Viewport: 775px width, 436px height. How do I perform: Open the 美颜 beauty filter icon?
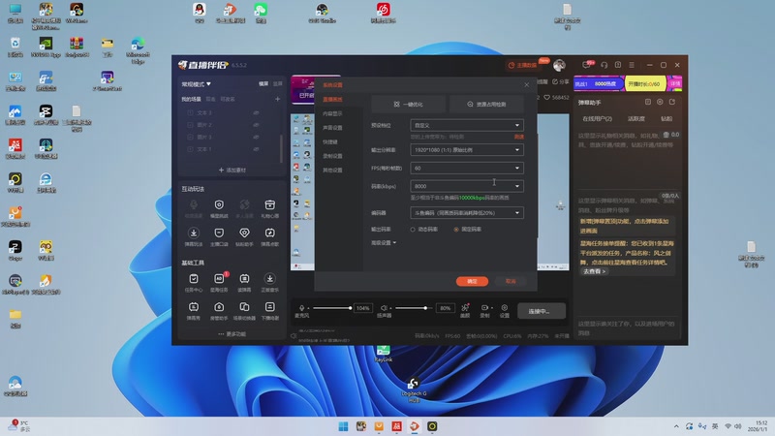click(465, 307)
